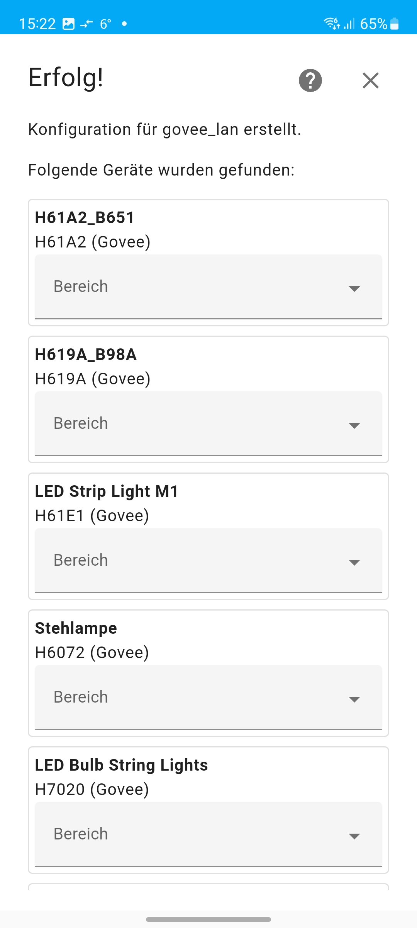Close the Erfolg dialog
This screenshot has width=417, height=928.
(370, 80)
